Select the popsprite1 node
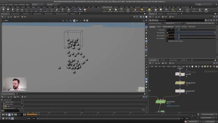 180,91
